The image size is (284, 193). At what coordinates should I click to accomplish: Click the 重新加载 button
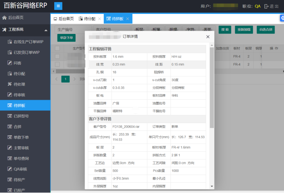244,29
